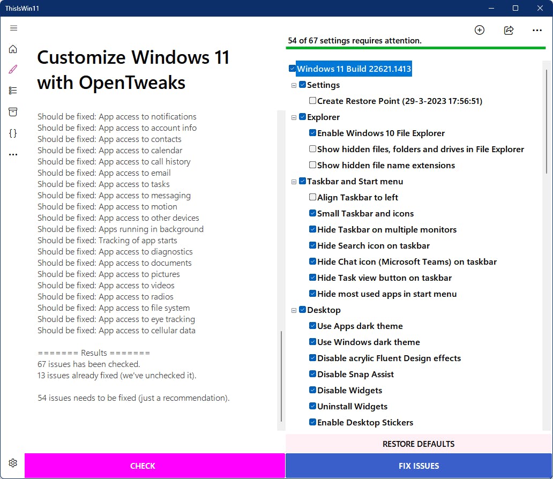The width and height of the screenshot is (553, 479).
Task: Uncheck Enable Desktop Stickers
Action: [x=312, y=422]
